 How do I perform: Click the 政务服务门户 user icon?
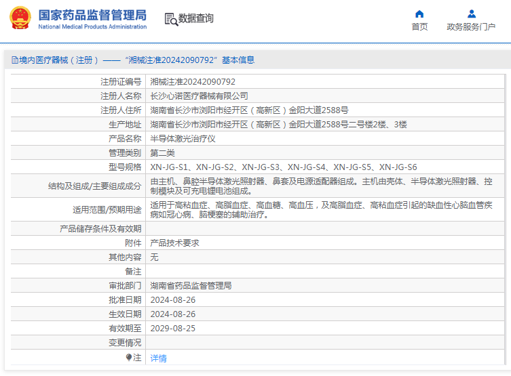tap(471, 14)
